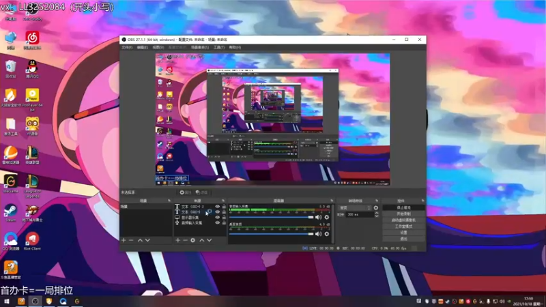546x307 pixels.
Task: Select the scene item in Scenes list
Action: click(x=145, y=207)
